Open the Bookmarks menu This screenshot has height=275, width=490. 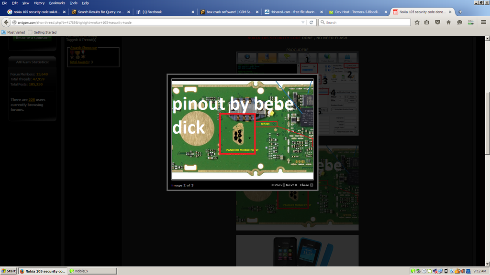[57, 3]
